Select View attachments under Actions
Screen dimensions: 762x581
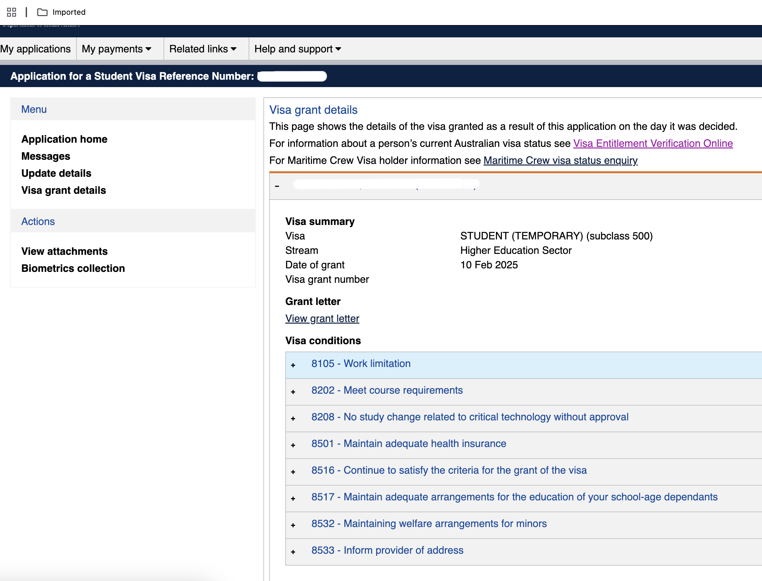(x=64, y=251)
